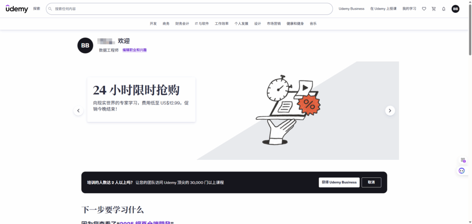Viewport: 472px width, 224px height.
Task: Dismiss the banner with the 取消 button
Action: (372, 183)
